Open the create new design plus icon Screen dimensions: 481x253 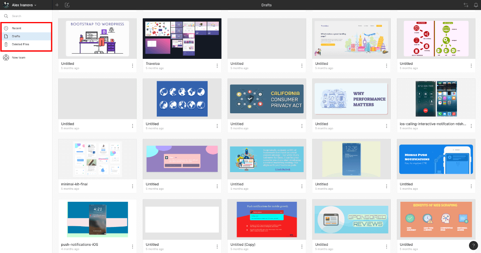click(57, 5)
